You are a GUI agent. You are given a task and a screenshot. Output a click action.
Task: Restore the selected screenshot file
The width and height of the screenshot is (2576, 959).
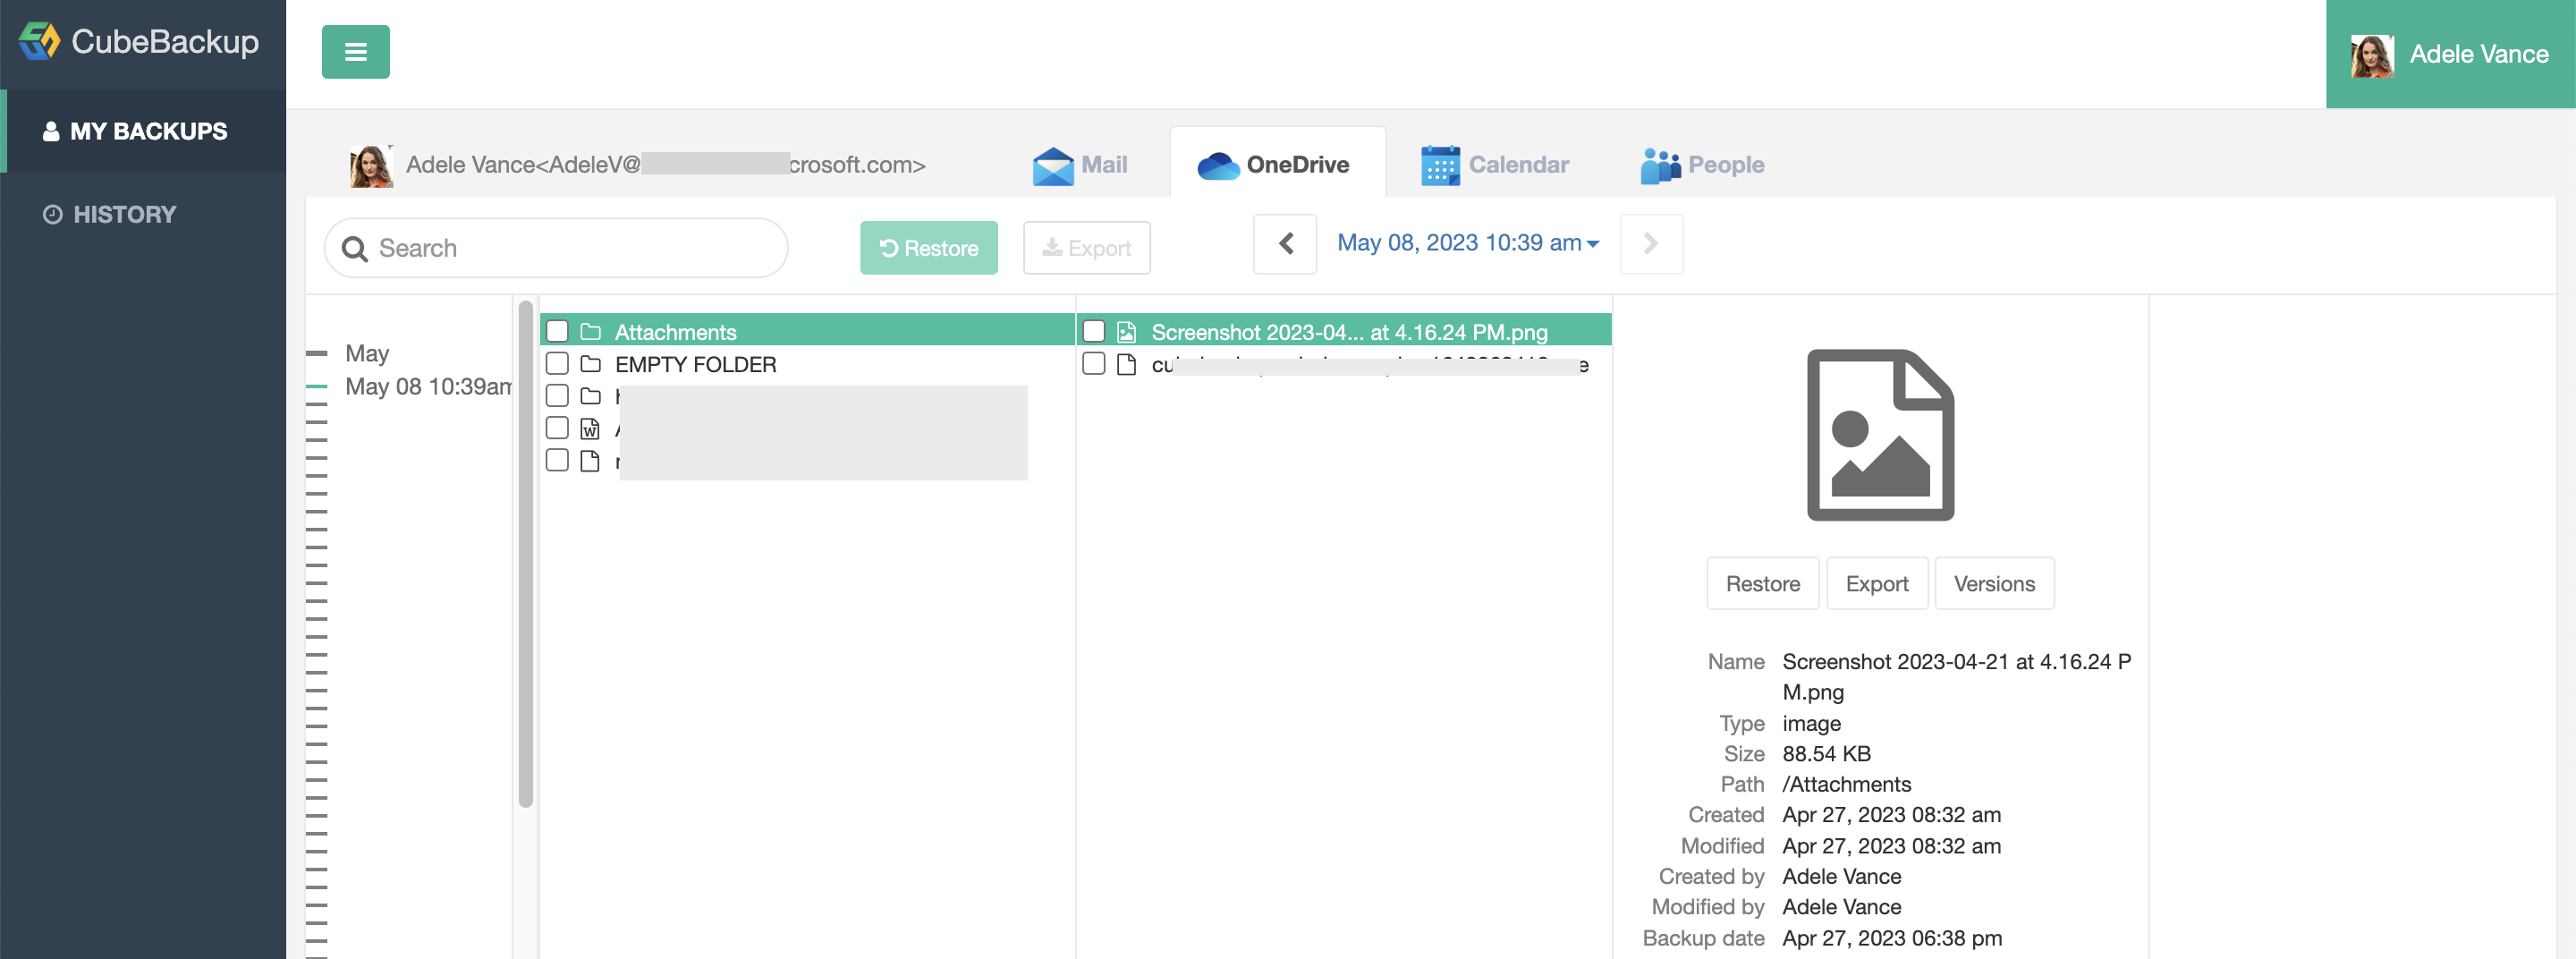[1762, 583]
